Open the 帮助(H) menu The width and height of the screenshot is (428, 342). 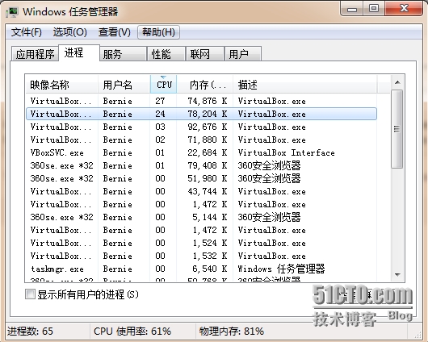(158, 32)
